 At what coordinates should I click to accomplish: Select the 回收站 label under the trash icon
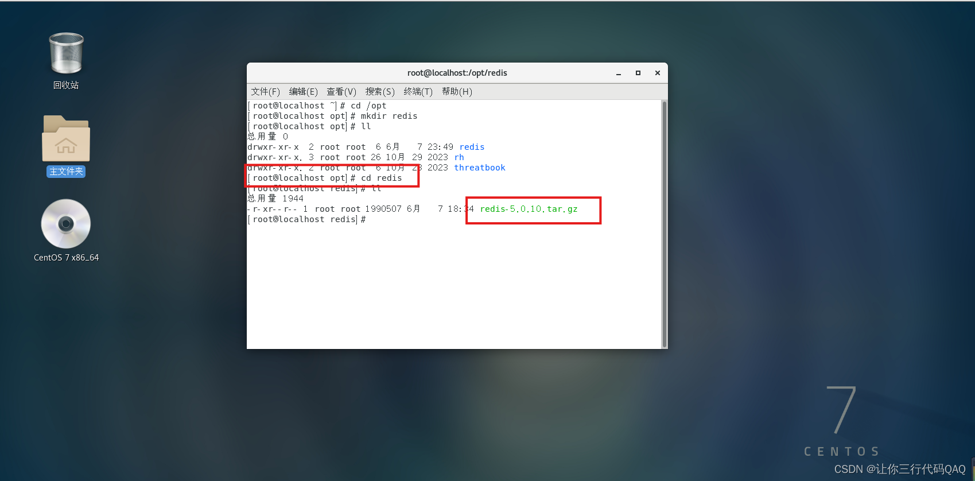point(66,85)
